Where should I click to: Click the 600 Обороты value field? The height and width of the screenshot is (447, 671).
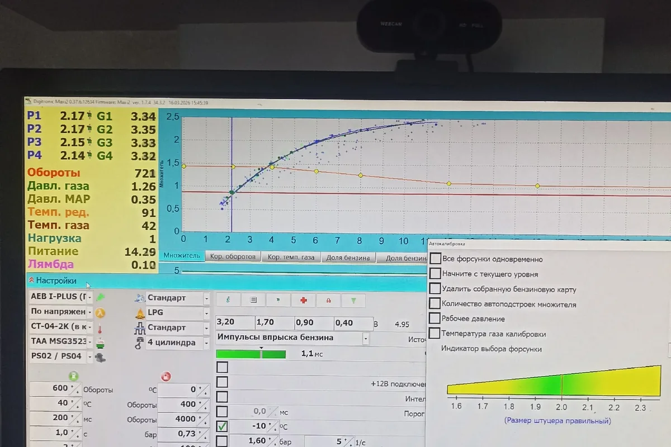50,388
